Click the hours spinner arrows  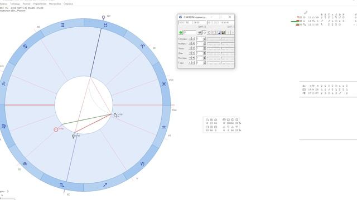tap(204, 48)
